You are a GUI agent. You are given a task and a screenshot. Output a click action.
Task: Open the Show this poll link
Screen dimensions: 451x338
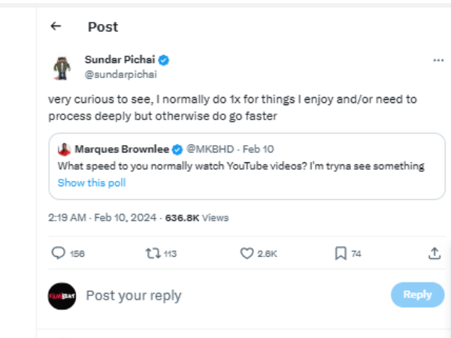pyautogui.click(x=92, y=183)
